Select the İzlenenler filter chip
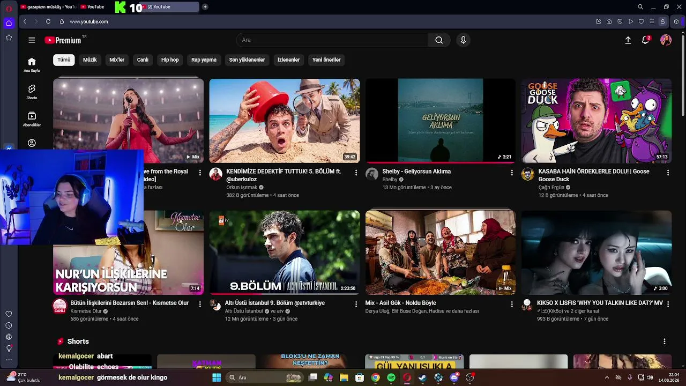This screenshot has height=386, width=686. (x=288, y=60)
